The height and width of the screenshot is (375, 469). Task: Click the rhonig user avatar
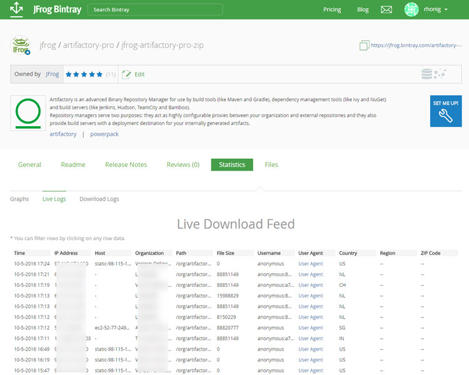411,9
